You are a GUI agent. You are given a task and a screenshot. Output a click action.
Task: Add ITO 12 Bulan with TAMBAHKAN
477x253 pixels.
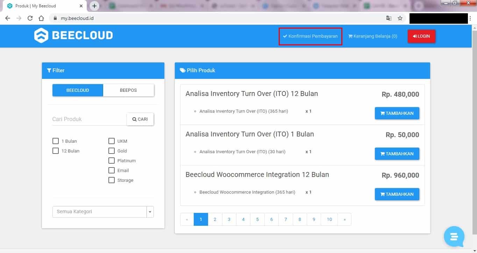coord(397,113)
